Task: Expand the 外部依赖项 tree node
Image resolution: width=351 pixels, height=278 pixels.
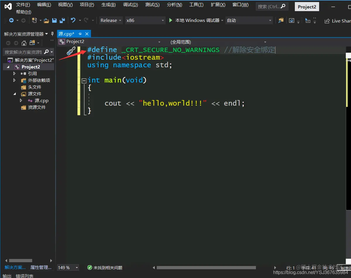Action: pyautogui.click(x=14, y=80)
